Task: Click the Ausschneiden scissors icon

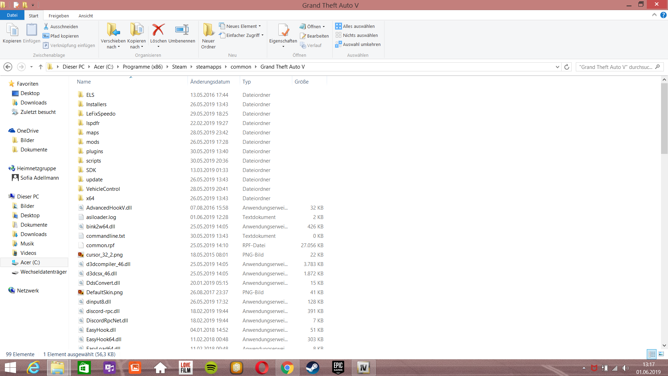Action: pyautogui.click(x=46, y=26)
